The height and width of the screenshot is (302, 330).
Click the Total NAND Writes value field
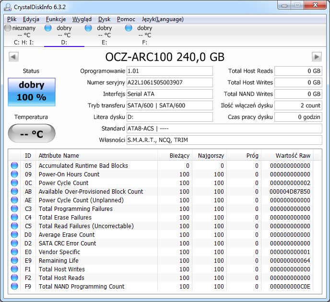298,94
